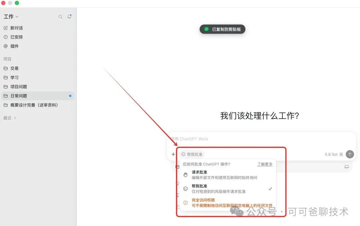This screenshot has width=360, height=226.
Task: Click the clock icon beside 已安排
Action: click(x=6, y=37)
